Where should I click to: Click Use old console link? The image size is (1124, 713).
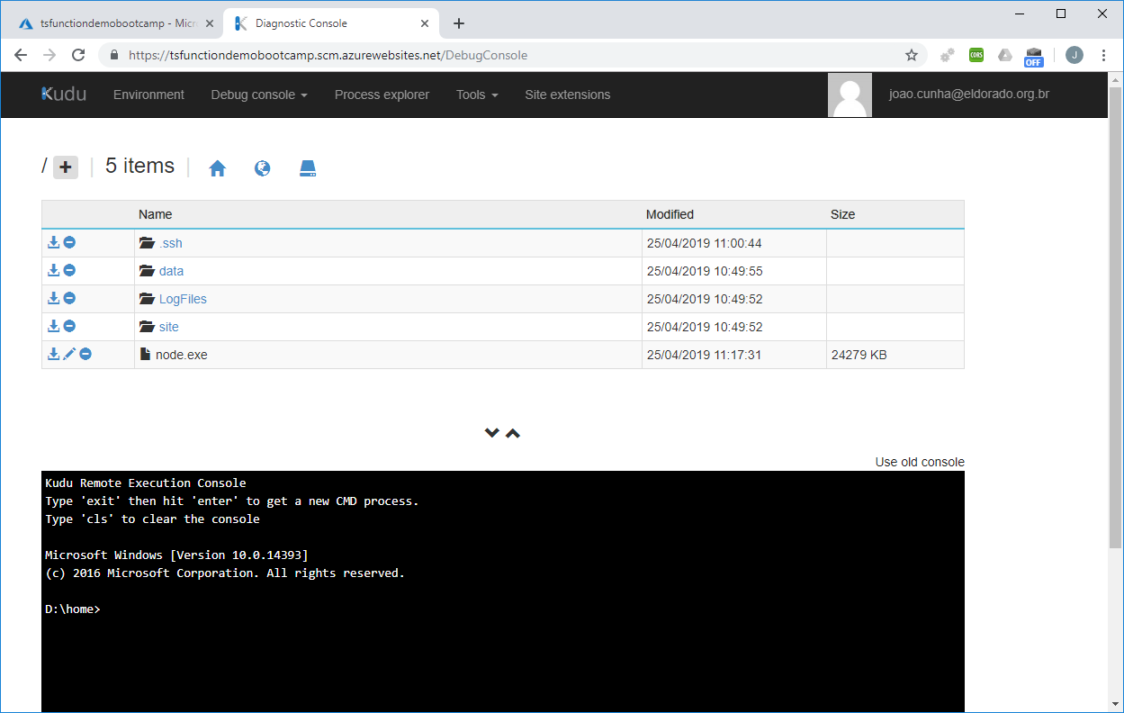pos(920,462)
